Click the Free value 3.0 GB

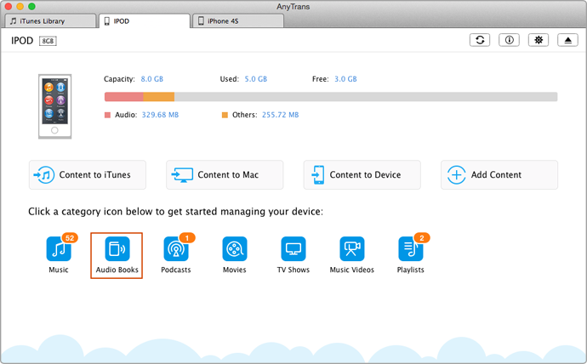(345, 79)
